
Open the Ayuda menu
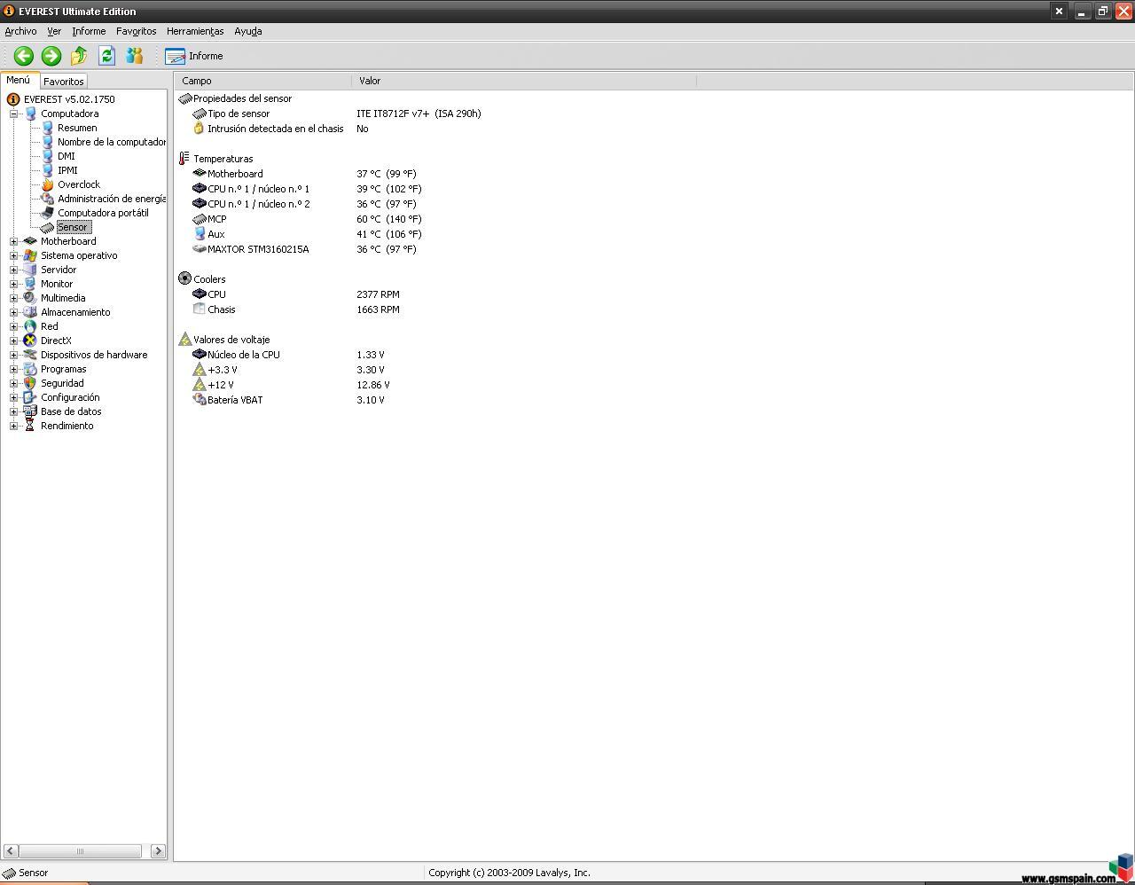[x=248, y=31]
